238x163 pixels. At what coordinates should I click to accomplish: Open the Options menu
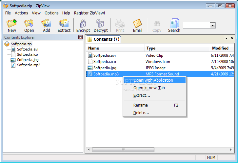51,13
